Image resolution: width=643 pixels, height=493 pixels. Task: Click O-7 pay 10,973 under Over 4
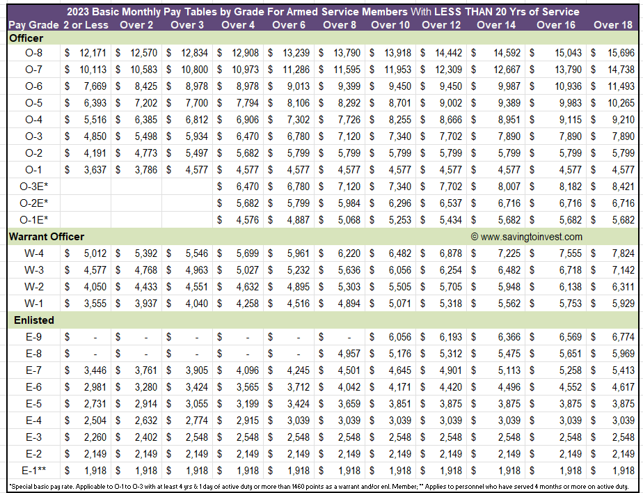click(245, 70)
